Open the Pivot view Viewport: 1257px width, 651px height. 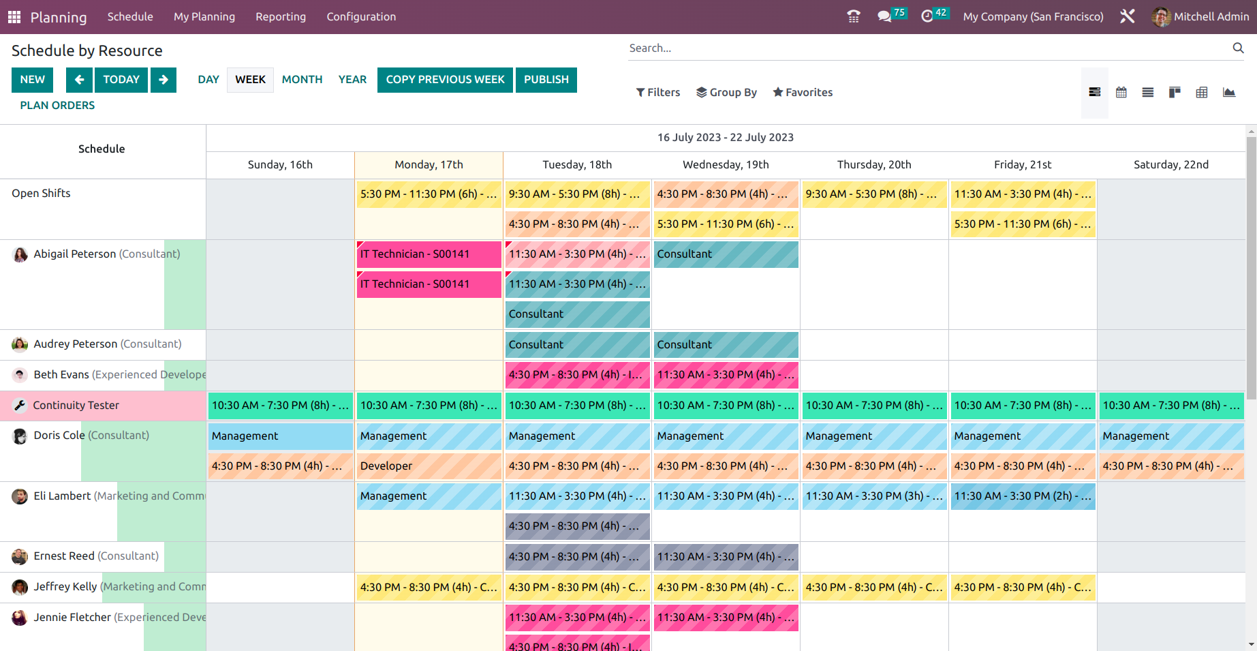1201,92
